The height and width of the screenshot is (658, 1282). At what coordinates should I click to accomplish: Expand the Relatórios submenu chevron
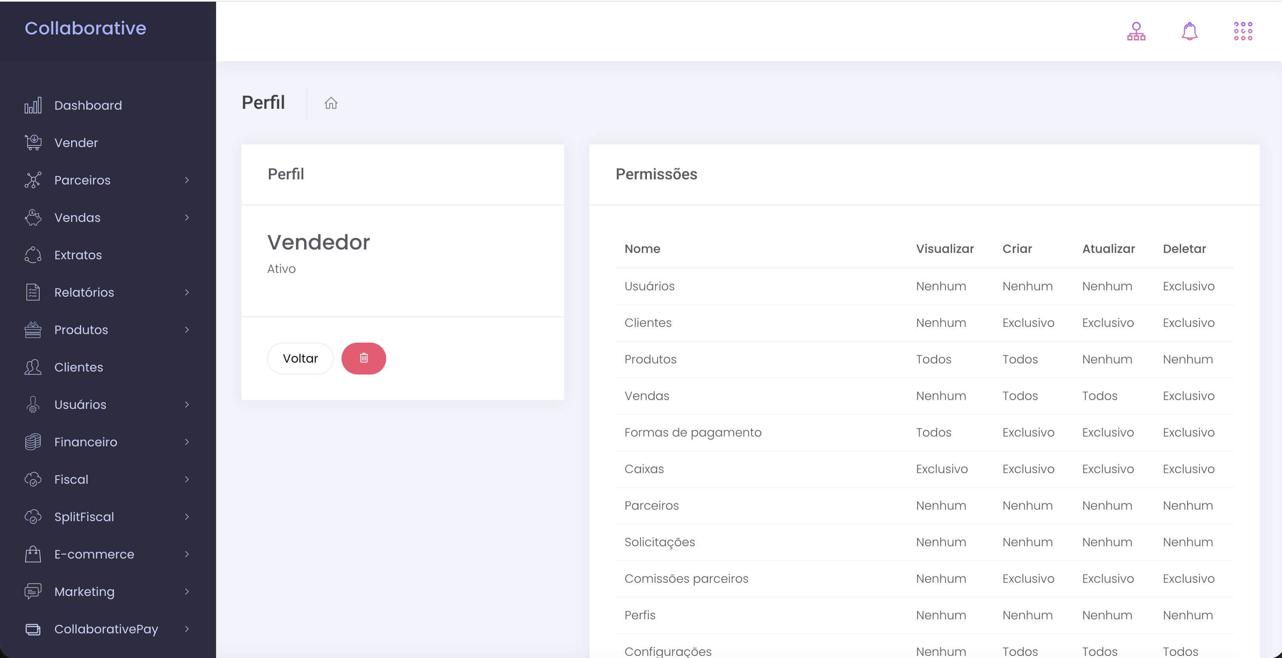point(187,292)
